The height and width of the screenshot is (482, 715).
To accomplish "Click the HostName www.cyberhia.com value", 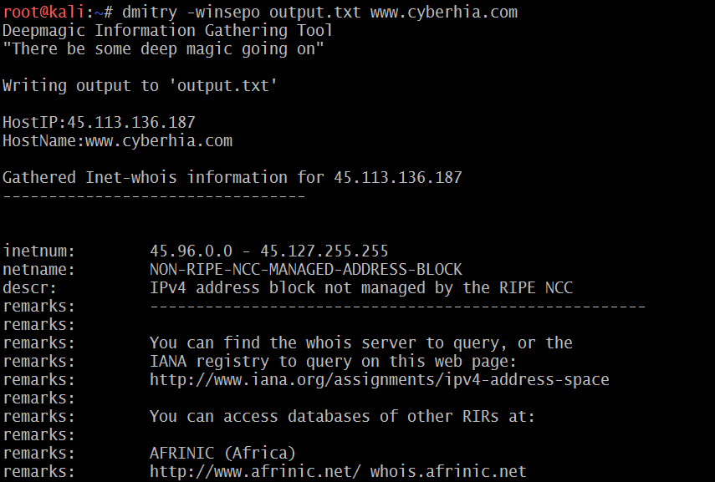I will [159, 141].
